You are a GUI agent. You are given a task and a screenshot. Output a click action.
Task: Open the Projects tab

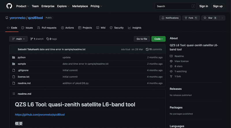(85, 28)
